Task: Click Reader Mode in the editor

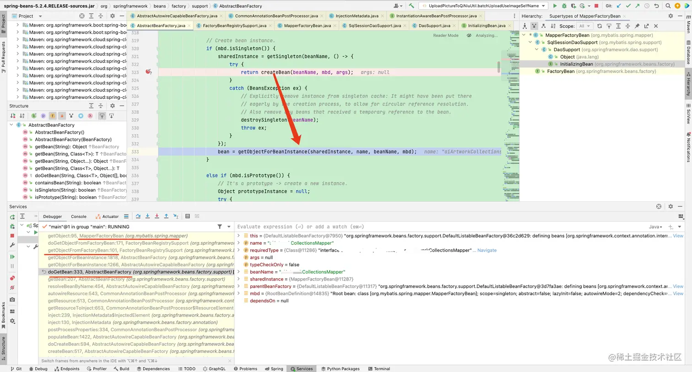Action: (446, 35)
